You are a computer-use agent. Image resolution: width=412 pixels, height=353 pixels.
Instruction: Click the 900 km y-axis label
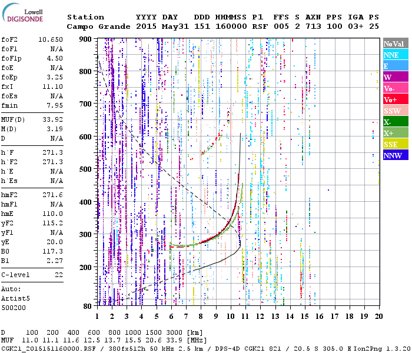[85, 39]
